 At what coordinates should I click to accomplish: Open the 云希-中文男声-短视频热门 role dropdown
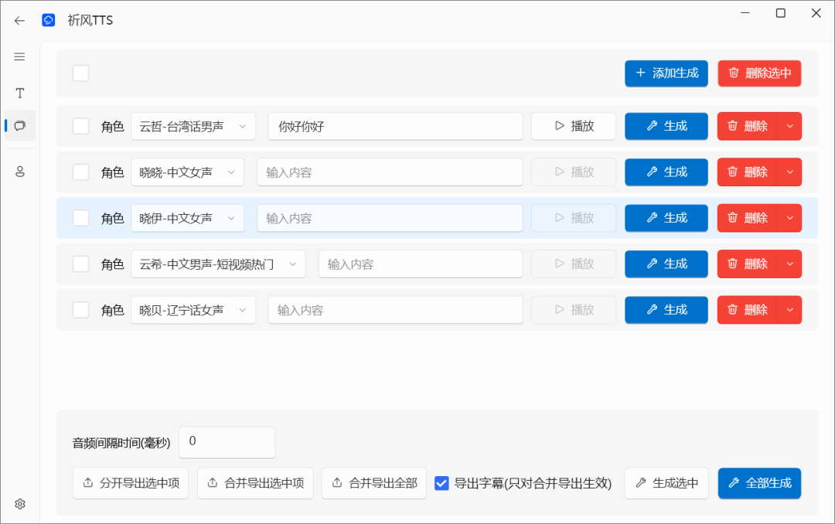tap(218, 264)
